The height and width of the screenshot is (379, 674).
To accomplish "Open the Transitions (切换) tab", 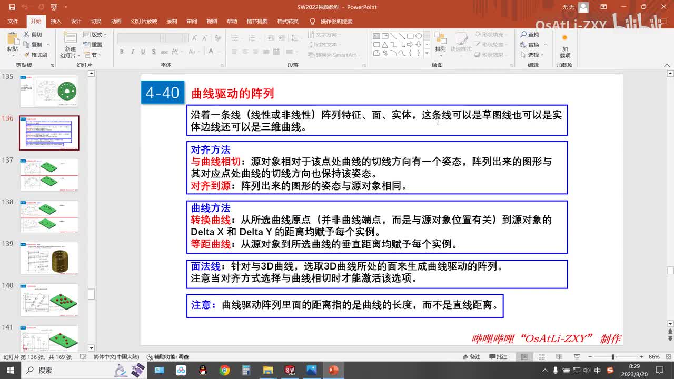I will pyautogui.click(x=96, y=22).
